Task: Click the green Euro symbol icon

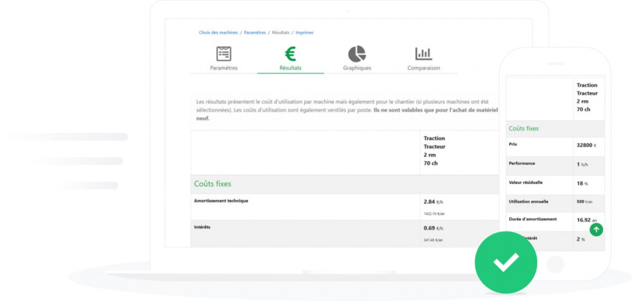Action: click(290, 54)
